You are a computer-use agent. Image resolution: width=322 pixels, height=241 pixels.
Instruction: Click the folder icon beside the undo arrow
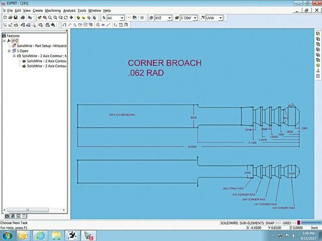click(x=135, y=18)
